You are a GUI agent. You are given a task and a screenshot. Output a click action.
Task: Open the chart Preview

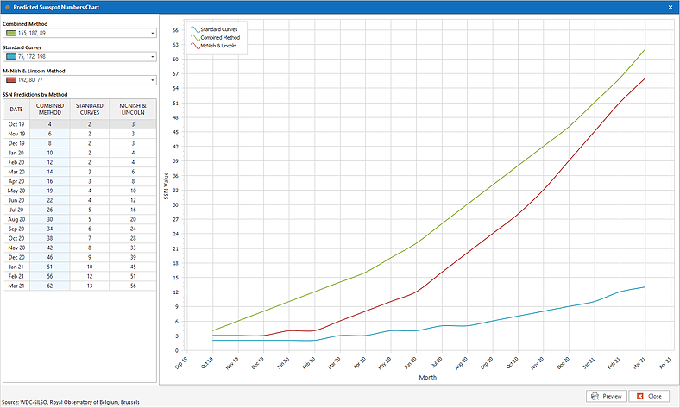point(607,396)
